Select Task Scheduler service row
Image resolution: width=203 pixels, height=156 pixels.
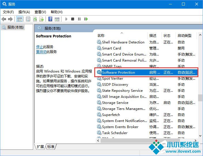(147, 133)
